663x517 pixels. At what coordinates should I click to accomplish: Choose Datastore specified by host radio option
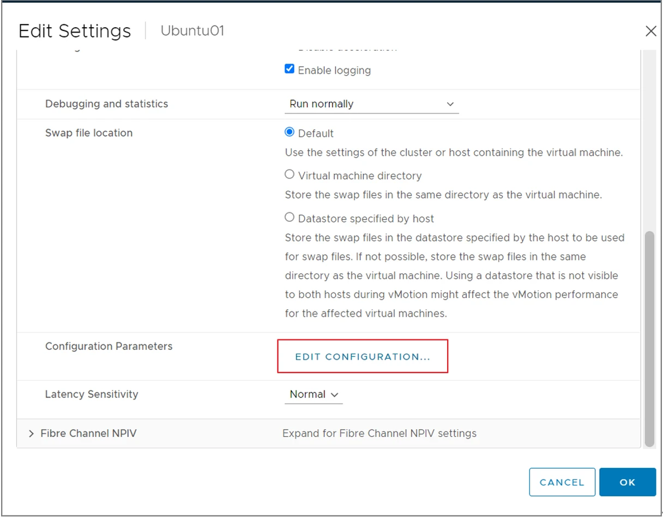289,218
